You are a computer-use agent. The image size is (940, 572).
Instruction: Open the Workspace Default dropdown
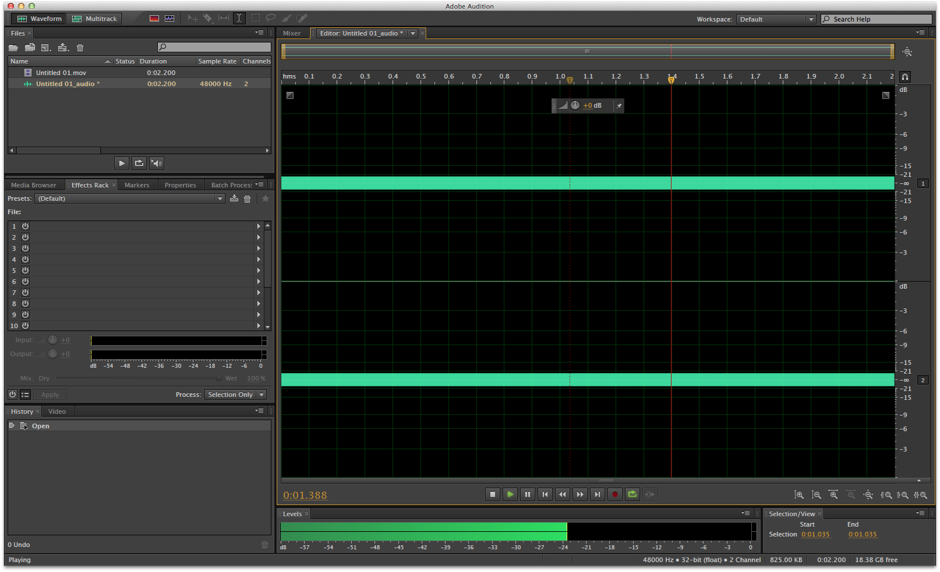click(x=776, y=19)
